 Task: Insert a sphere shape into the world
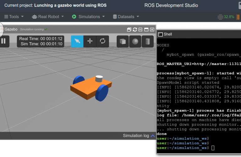135,41
